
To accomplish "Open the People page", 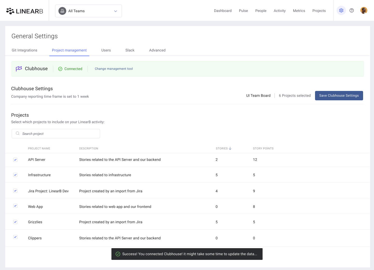I will (x=261, y=11).
